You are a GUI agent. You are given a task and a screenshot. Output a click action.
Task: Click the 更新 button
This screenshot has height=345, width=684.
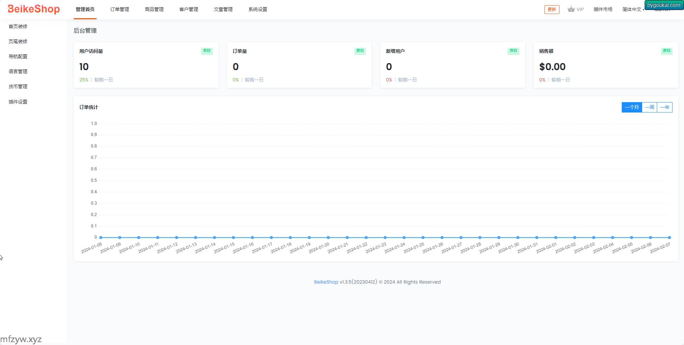(x=552, y=10)
